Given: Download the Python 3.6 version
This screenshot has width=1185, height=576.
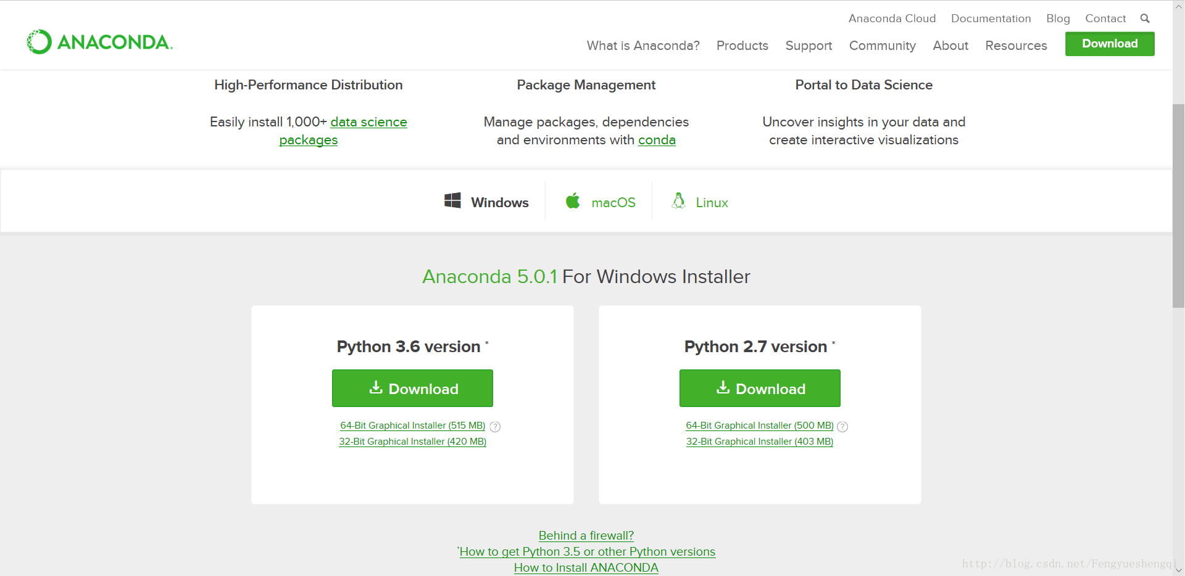Looking at the screenshot, I should click(x=412, y=388).
